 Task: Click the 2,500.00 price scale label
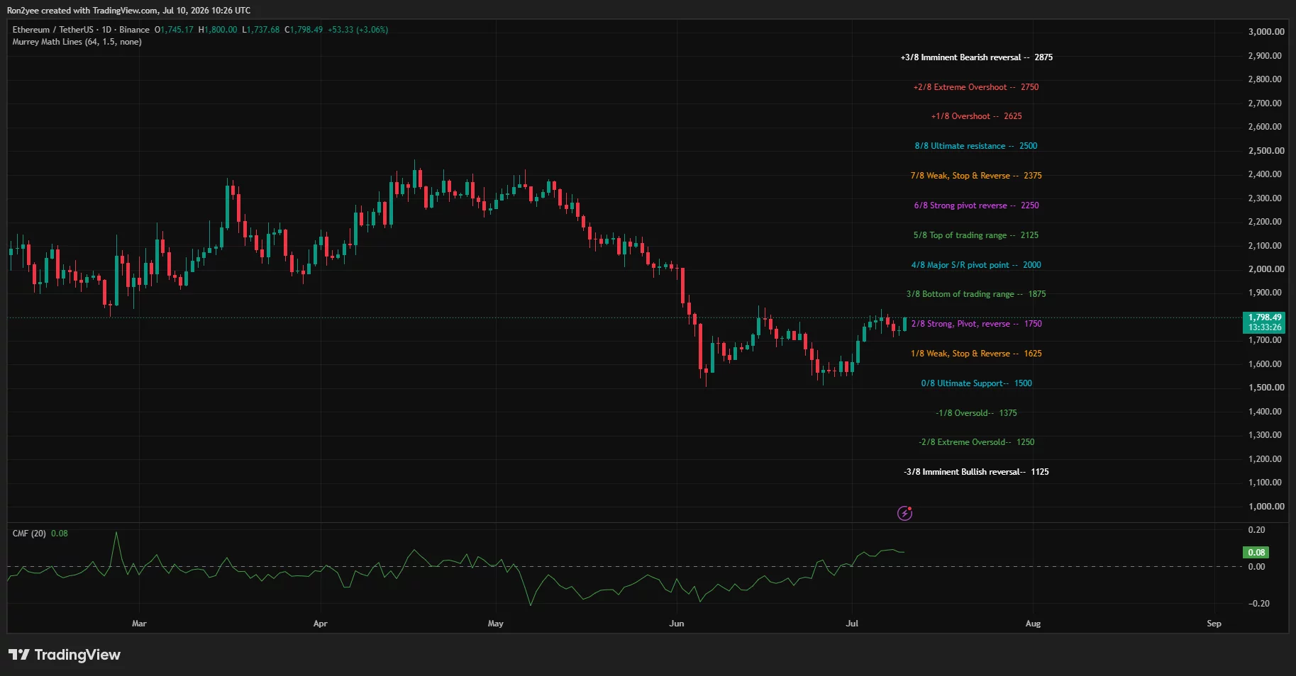coord(1266,151)
